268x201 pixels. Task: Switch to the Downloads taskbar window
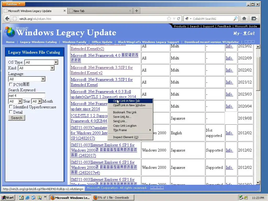coord(113,198)
